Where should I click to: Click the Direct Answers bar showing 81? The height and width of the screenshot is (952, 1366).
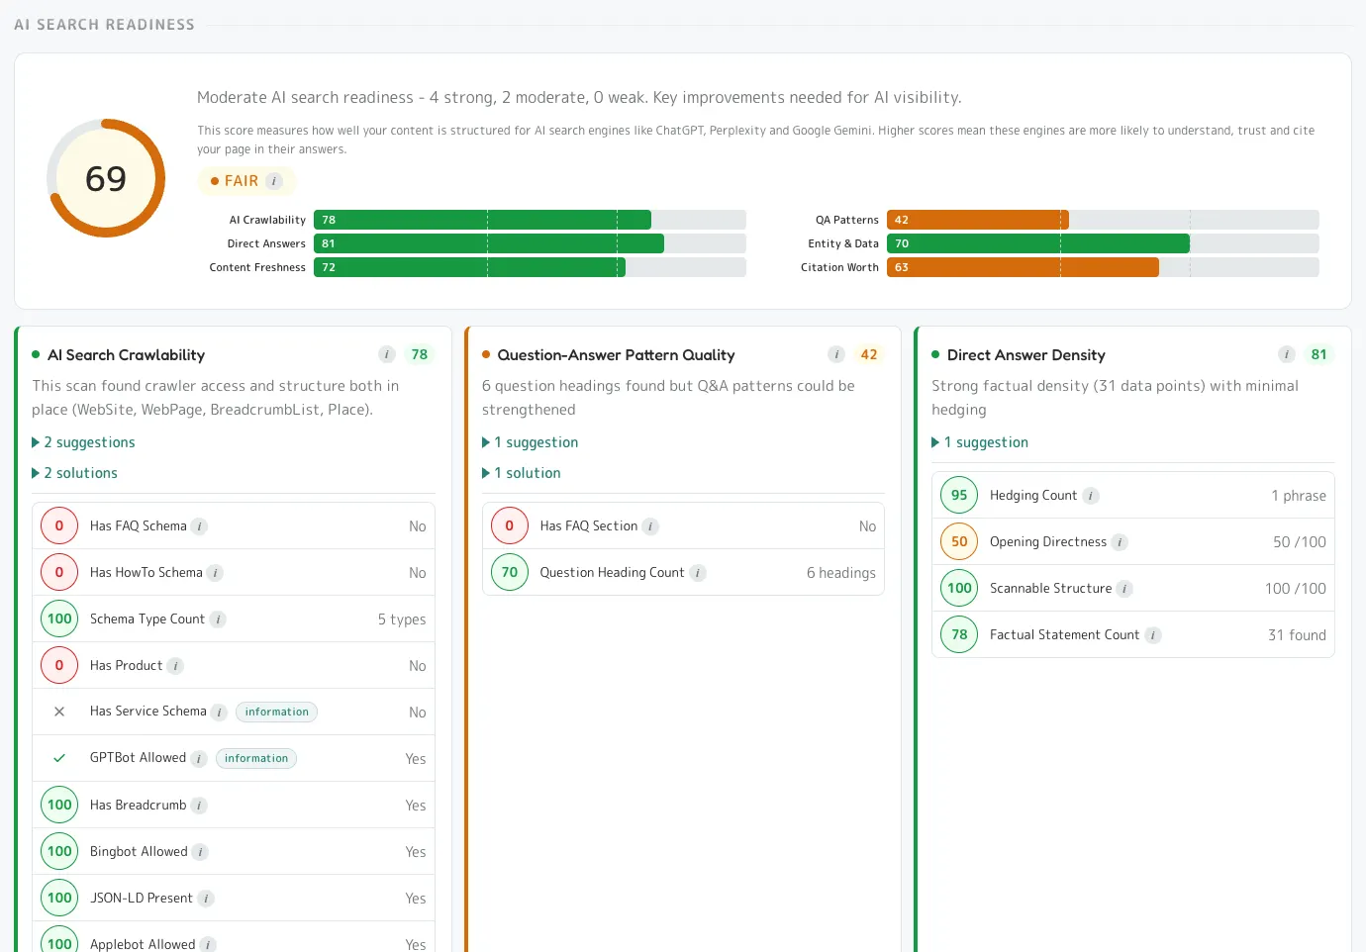[530, 243]
